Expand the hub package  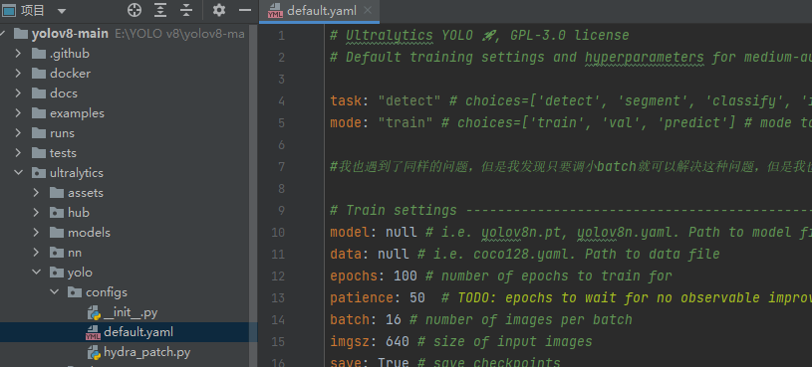point(36,213)
